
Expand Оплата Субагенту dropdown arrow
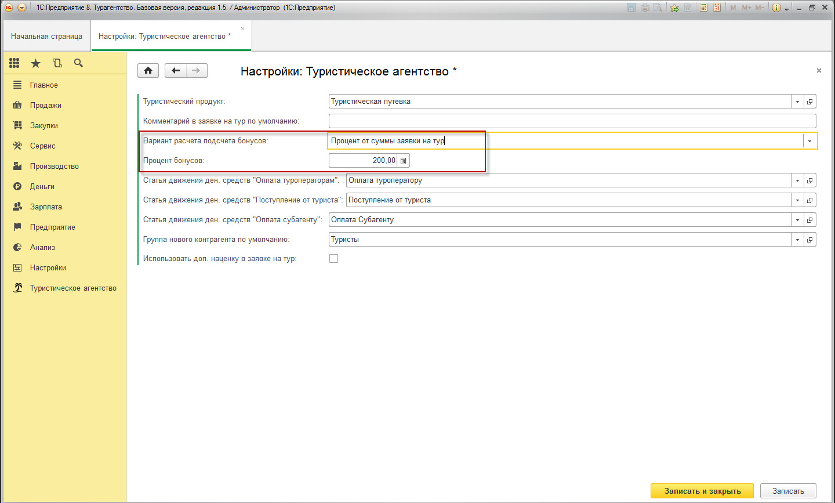pos(797,220)
